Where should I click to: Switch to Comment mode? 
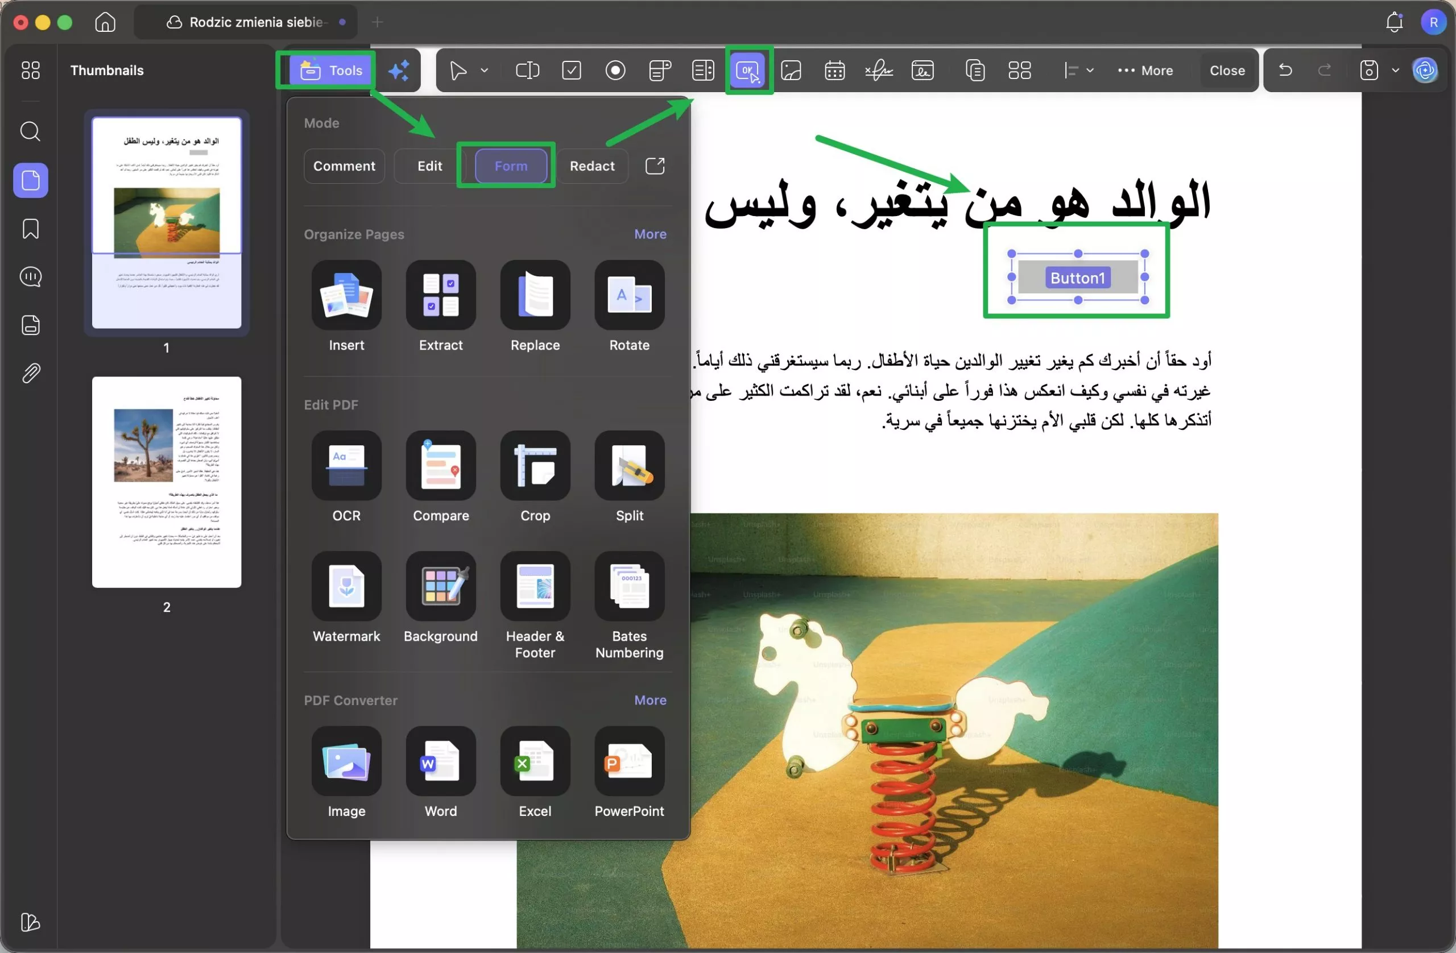tap(344, 166)
